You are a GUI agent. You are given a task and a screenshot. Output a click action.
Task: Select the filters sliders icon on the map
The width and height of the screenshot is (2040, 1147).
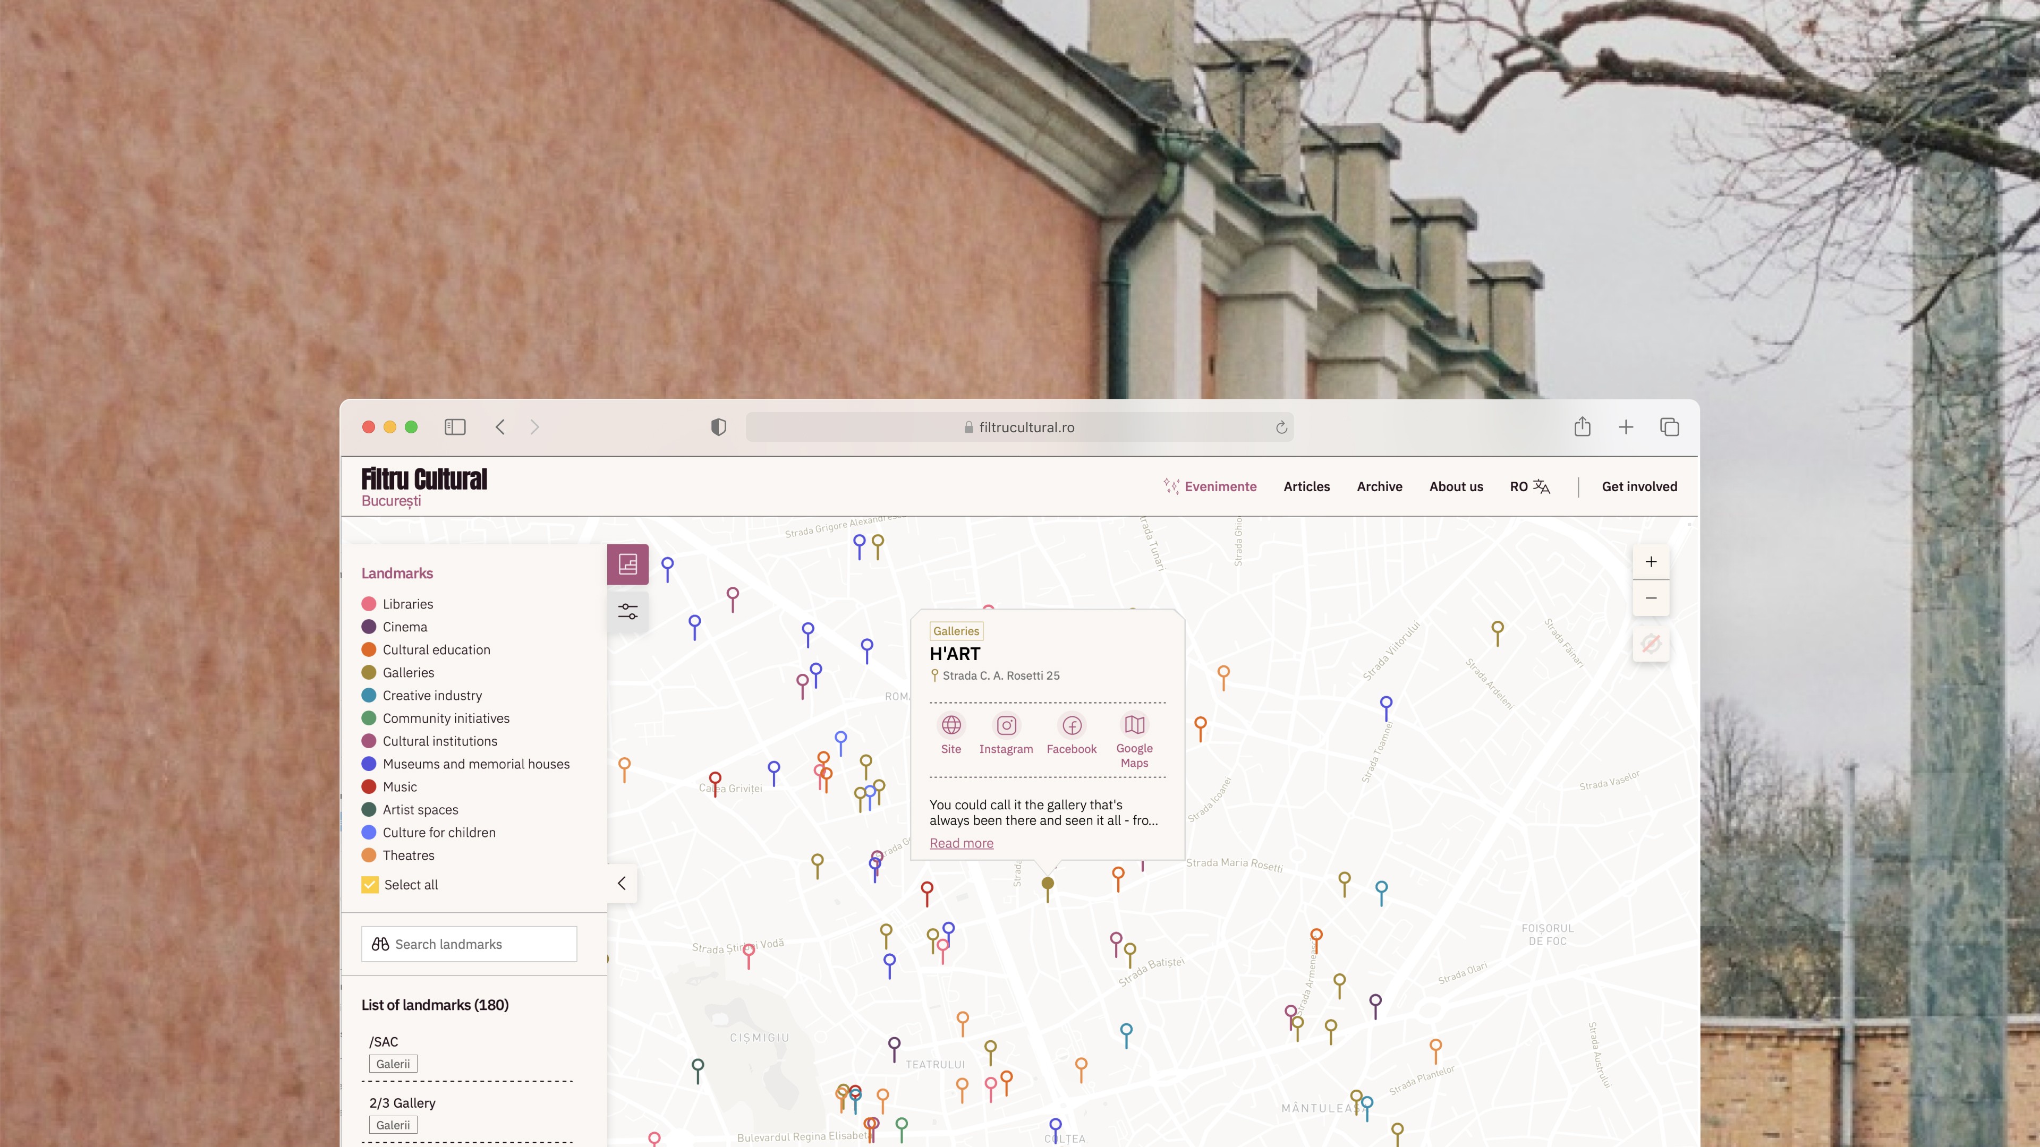(628, 610)
